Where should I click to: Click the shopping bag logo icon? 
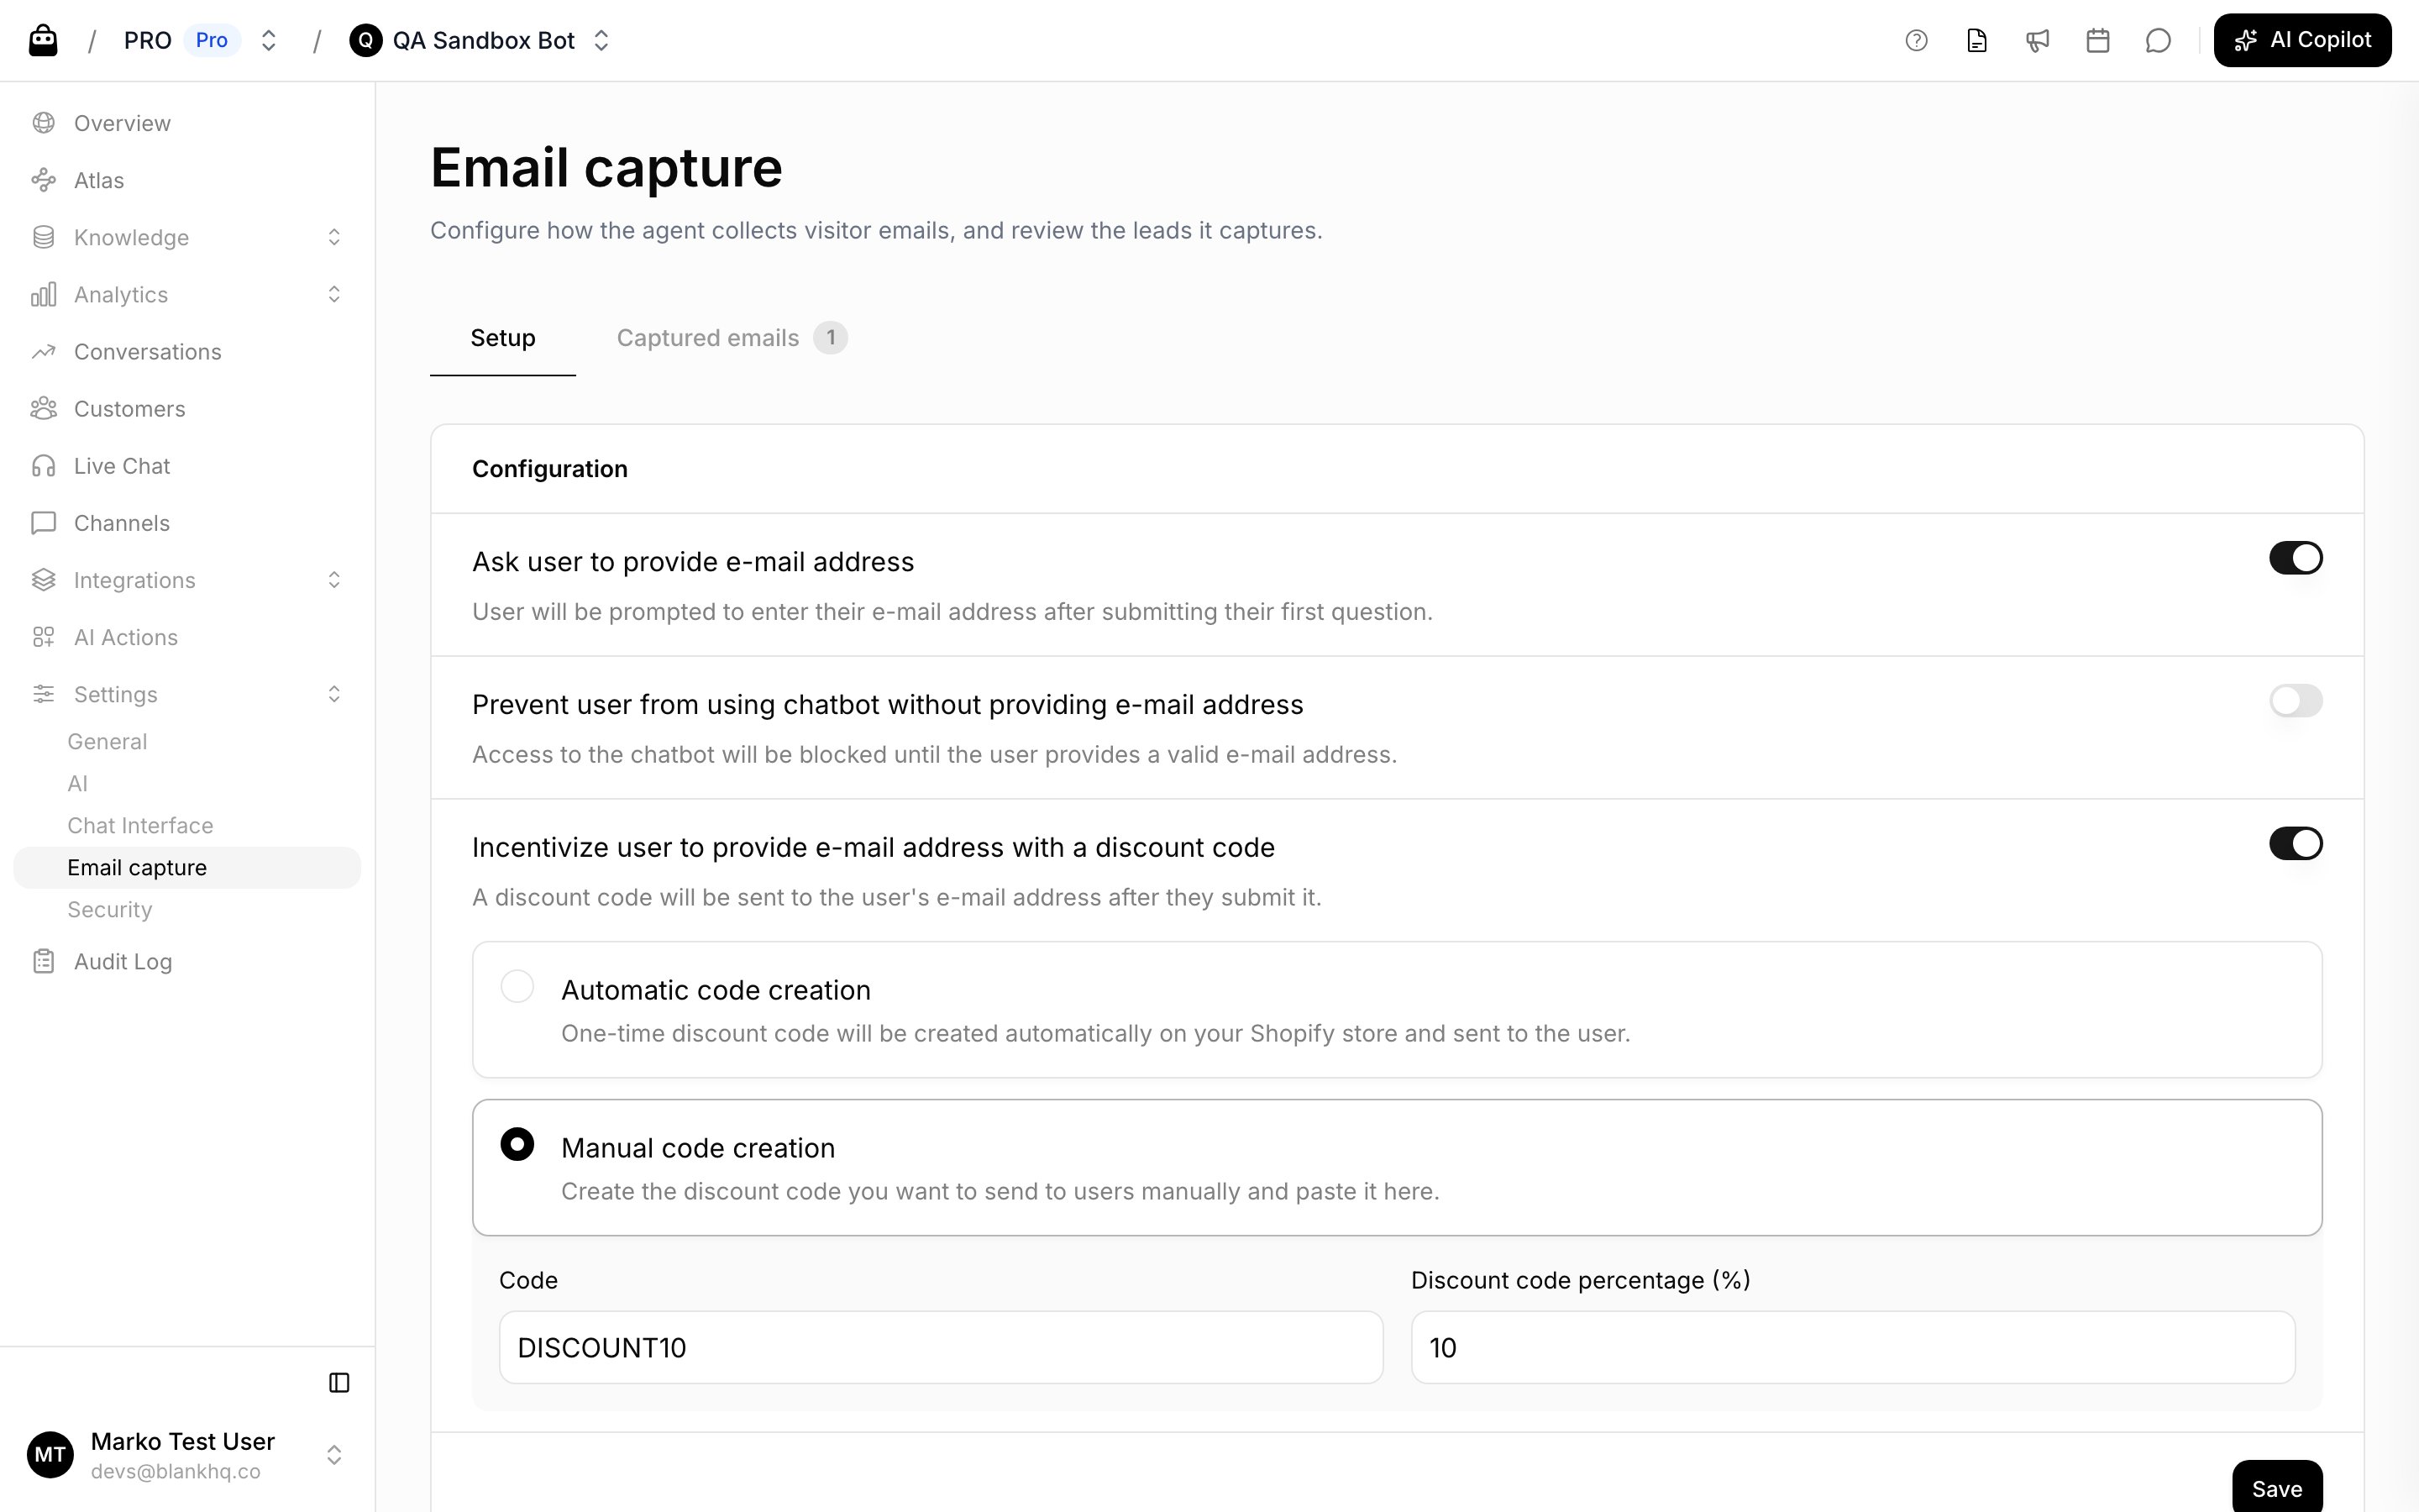[43, 40]
